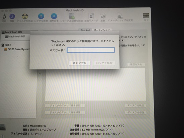Click the Burn disc (ディスクを作成) icon
The image size is (184, 138).
(25, 16)
